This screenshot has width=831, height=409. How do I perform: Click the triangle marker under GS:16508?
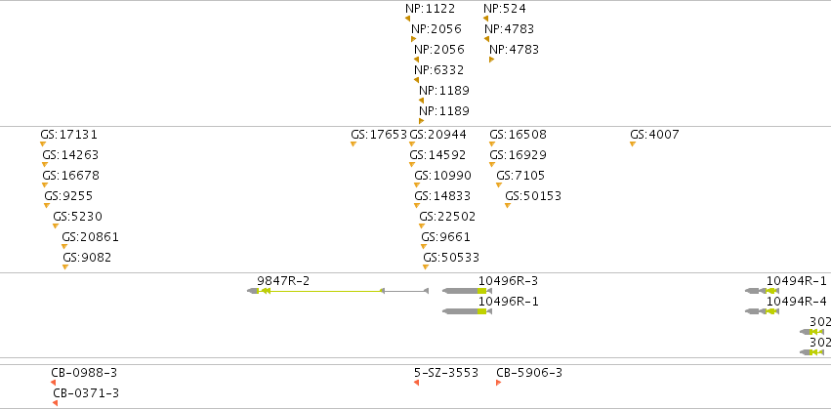tap(492, 144)
